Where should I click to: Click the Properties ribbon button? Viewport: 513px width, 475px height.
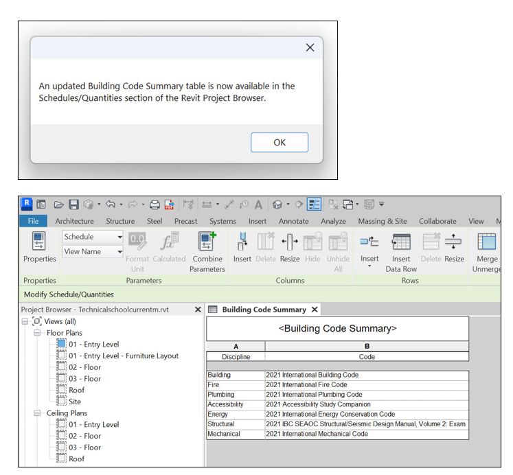(40, 248)
